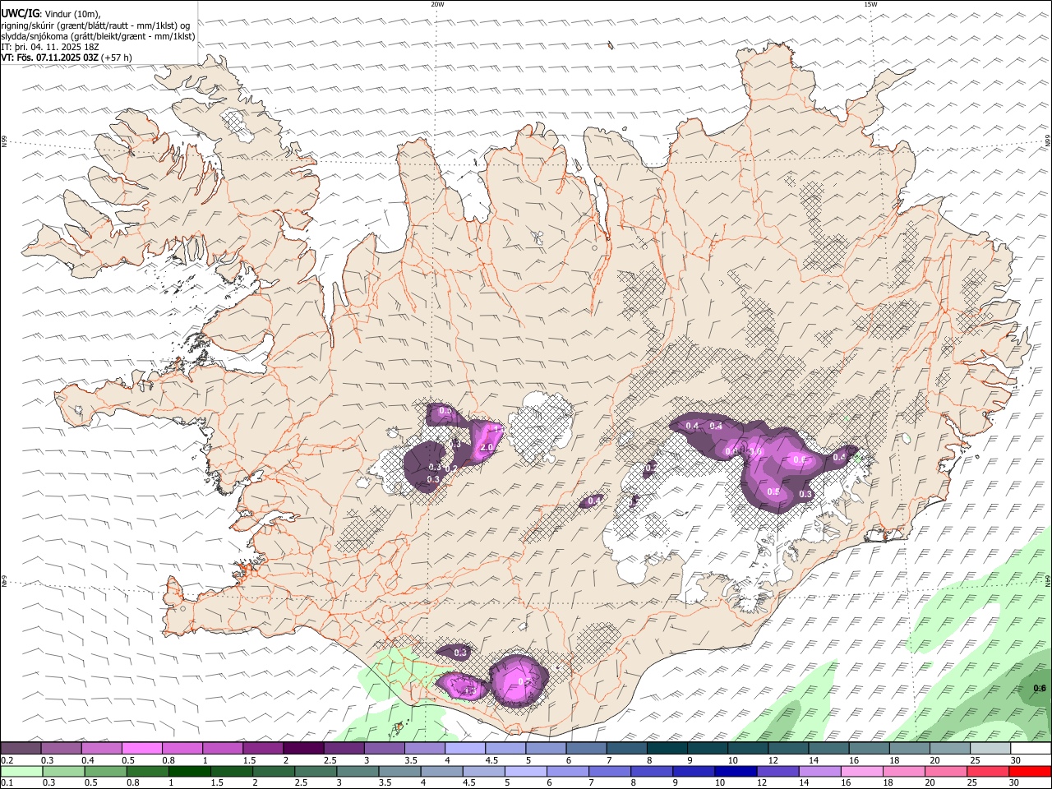Click the "0.1" label in the rain legend row
Image resolution: width=1052 pixels, height=789 pixels.
7,783
